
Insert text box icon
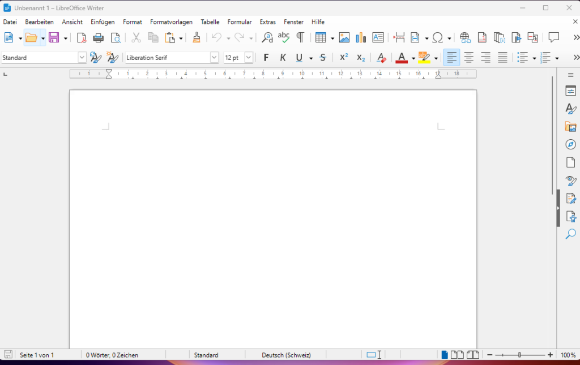[378, 38]
